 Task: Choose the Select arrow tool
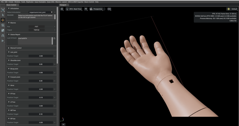click(3, 15)
